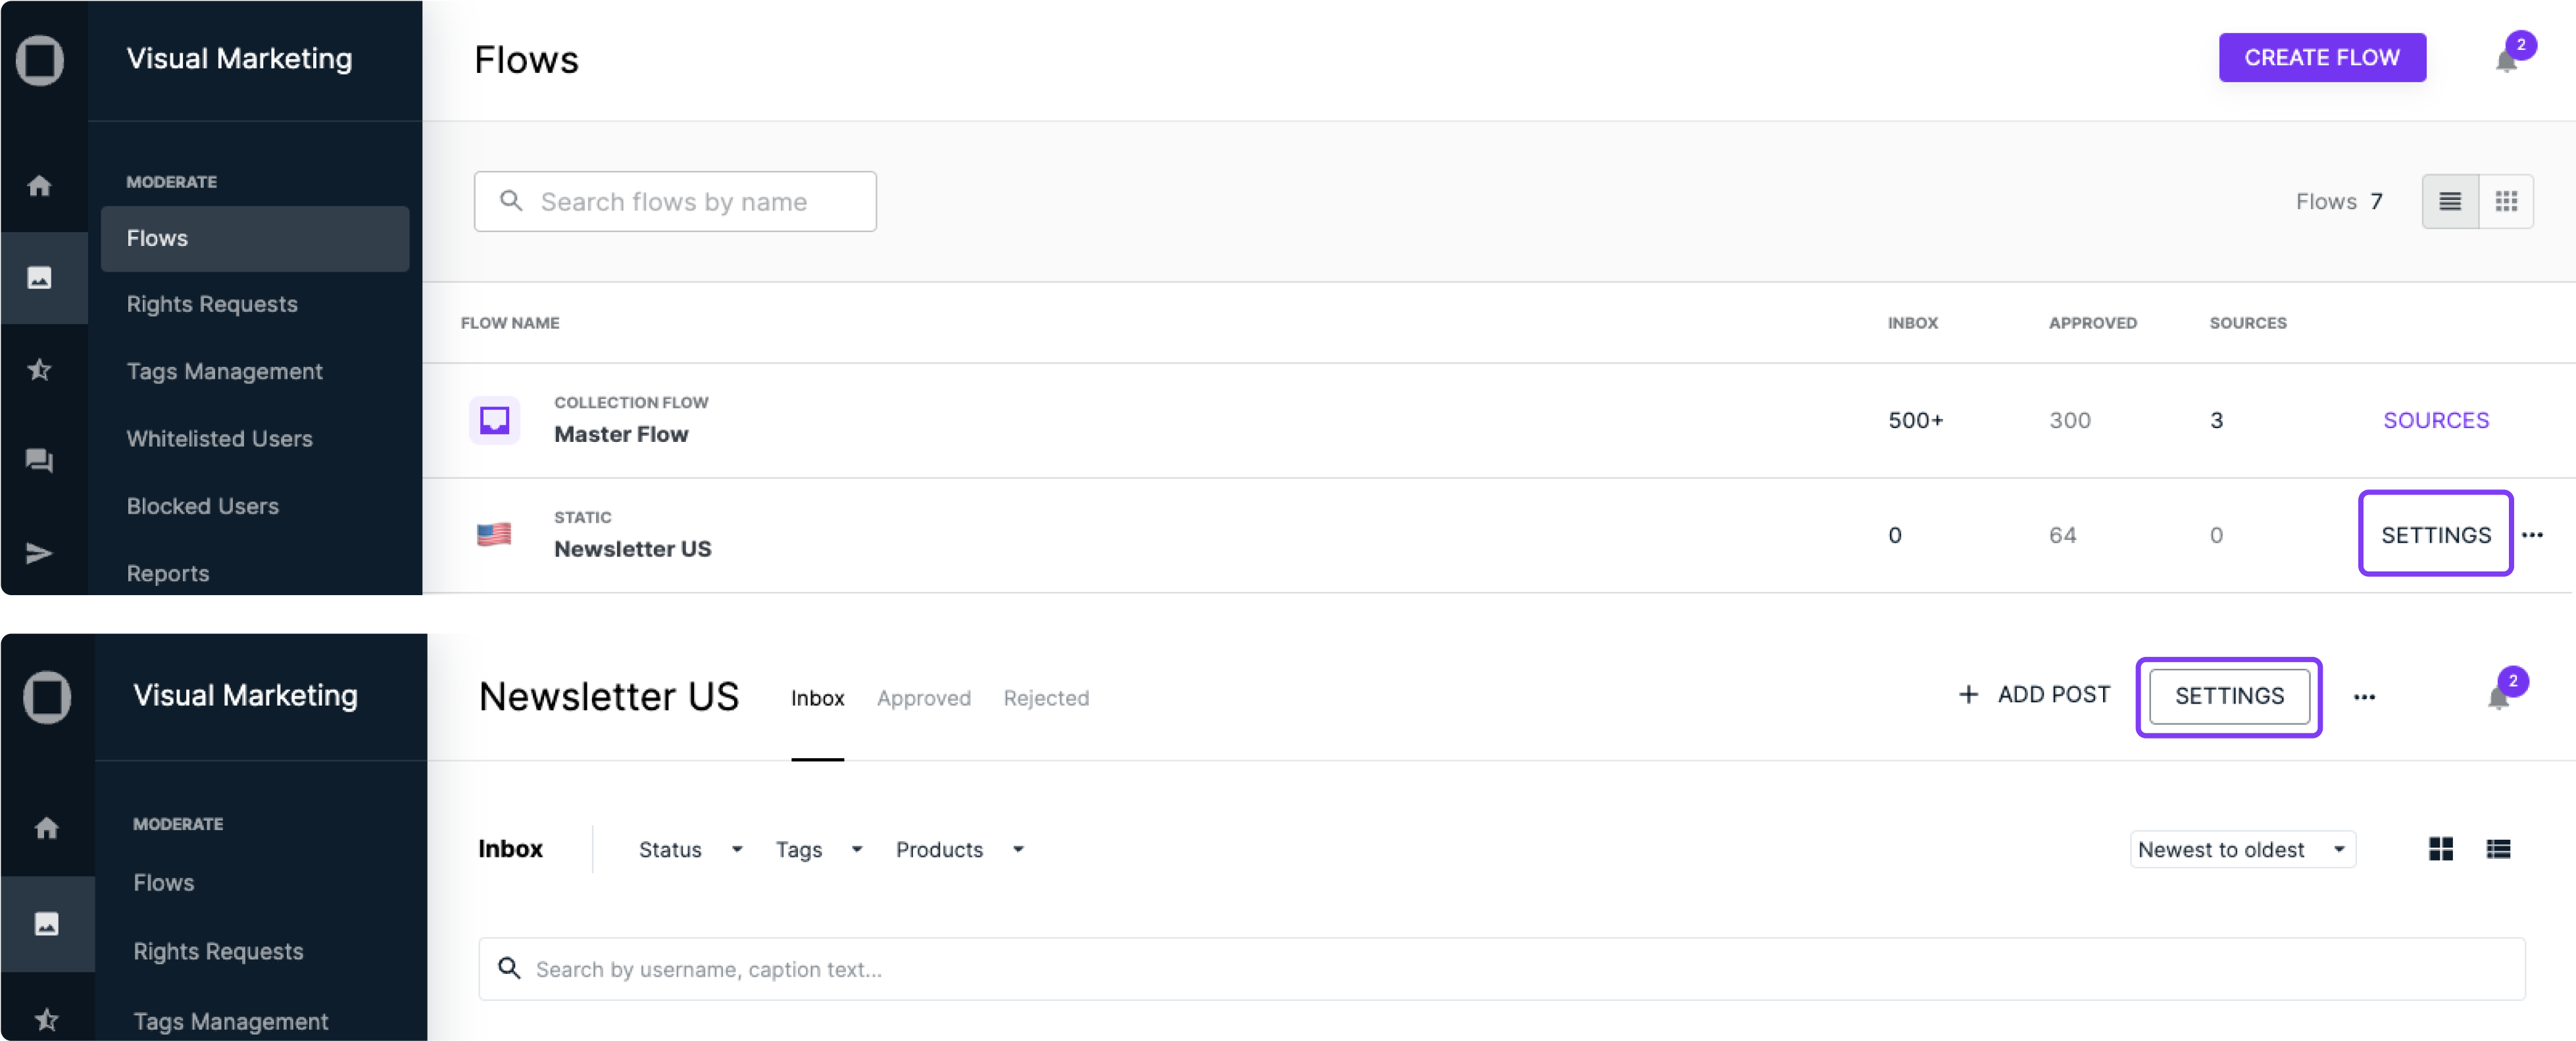Switch to the Rejected tab

tap(1046, 698)
